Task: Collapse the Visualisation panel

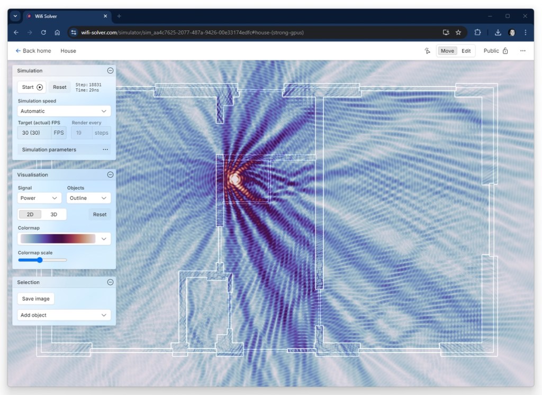Action: pyautogui.click(x=110, y=174)
